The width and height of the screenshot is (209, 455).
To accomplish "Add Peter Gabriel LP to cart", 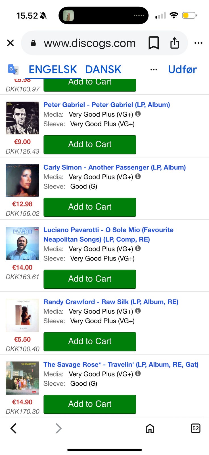I will (x=90, y=144).
